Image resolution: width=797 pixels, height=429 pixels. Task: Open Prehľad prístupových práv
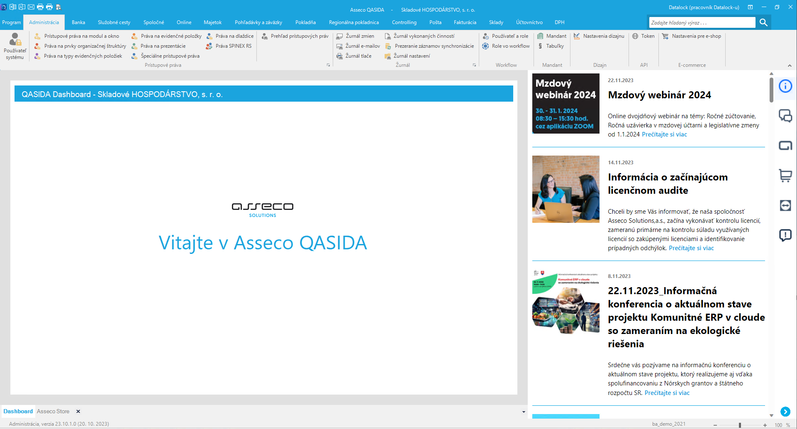tap(295, 36)
